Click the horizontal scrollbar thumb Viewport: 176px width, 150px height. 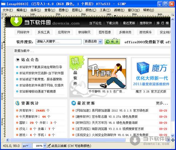point(67,140)
